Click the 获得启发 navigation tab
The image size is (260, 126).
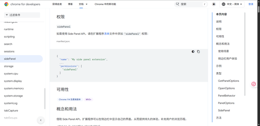tap(57, 4)
